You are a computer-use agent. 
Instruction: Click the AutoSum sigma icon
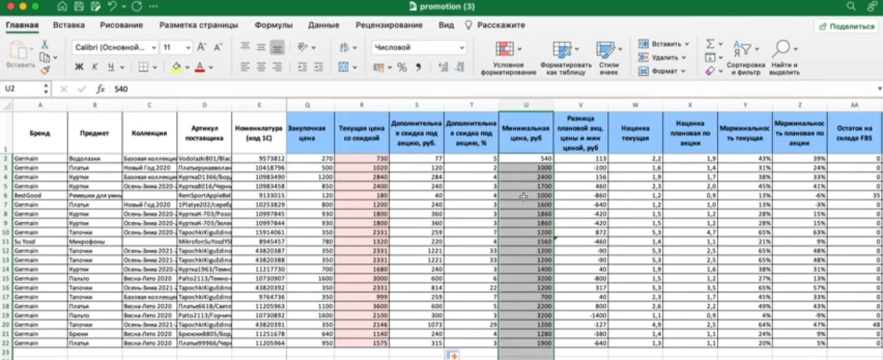711,44
